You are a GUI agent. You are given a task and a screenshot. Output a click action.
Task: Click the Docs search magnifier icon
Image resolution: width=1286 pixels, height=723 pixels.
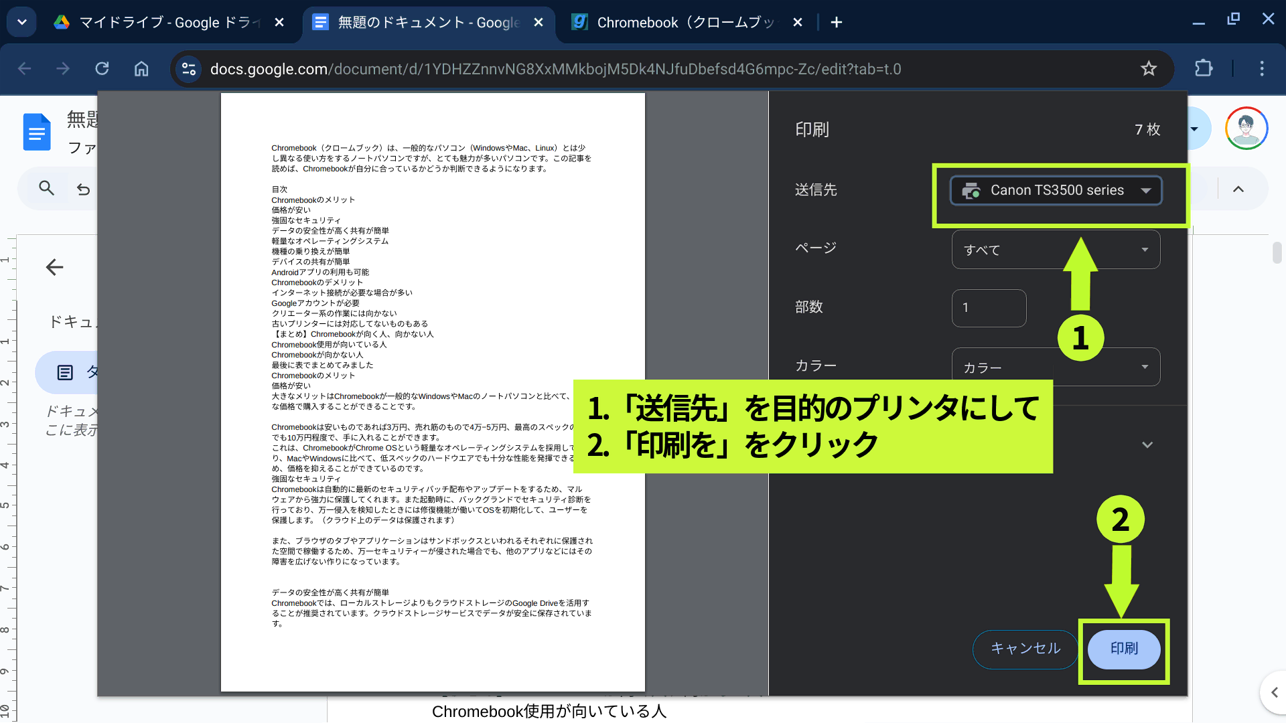[x=46, y=188]
